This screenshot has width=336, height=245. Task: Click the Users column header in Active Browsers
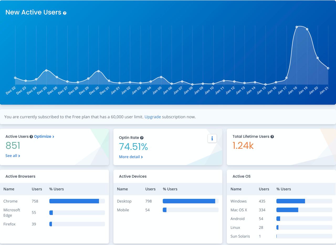pos(37,189)
